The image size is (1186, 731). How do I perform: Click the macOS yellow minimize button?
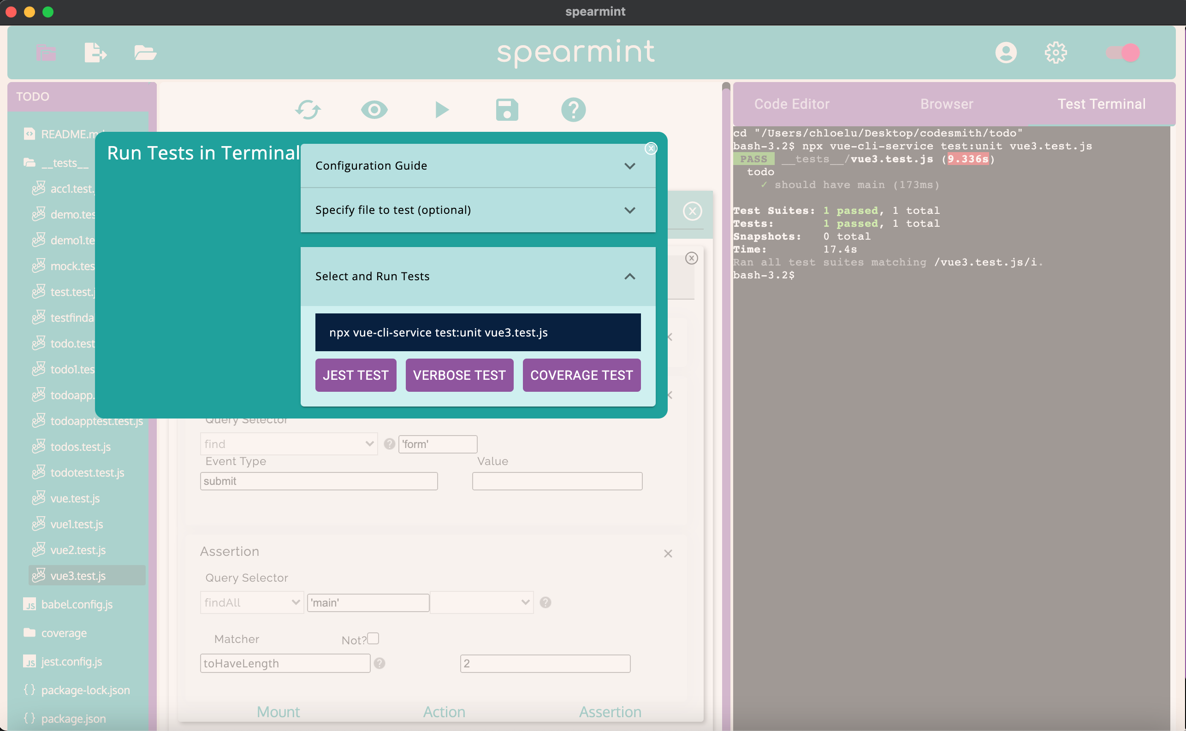click(x=30, y=12)
